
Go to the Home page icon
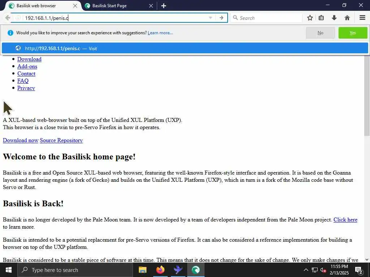pyautogui.click(x=347, y=18)
